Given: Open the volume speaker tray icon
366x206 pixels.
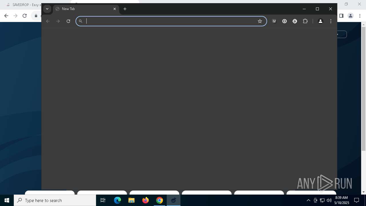Looking at the screenshot, I should (329, 200).
